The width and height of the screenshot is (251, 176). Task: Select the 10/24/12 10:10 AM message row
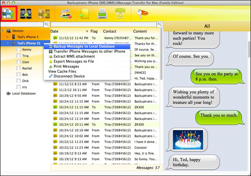coord(105,130)
